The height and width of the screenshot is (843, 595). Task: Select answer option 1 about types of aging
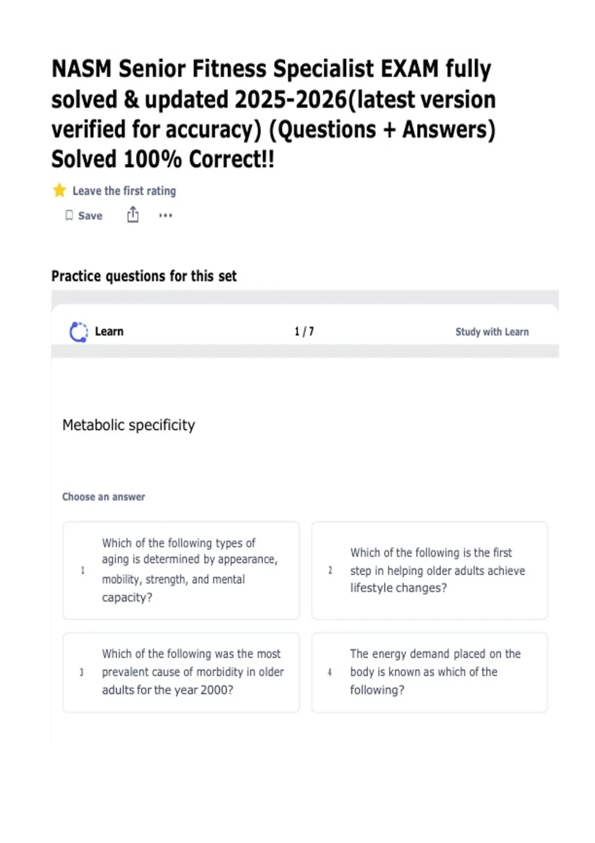tap(181, 570)
